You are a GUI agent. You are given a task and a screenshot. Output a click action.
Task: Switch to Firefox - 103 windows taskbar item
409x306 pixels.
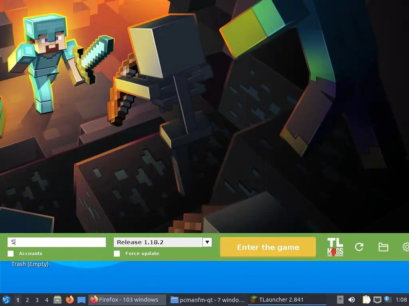click(x=127, y=300)
